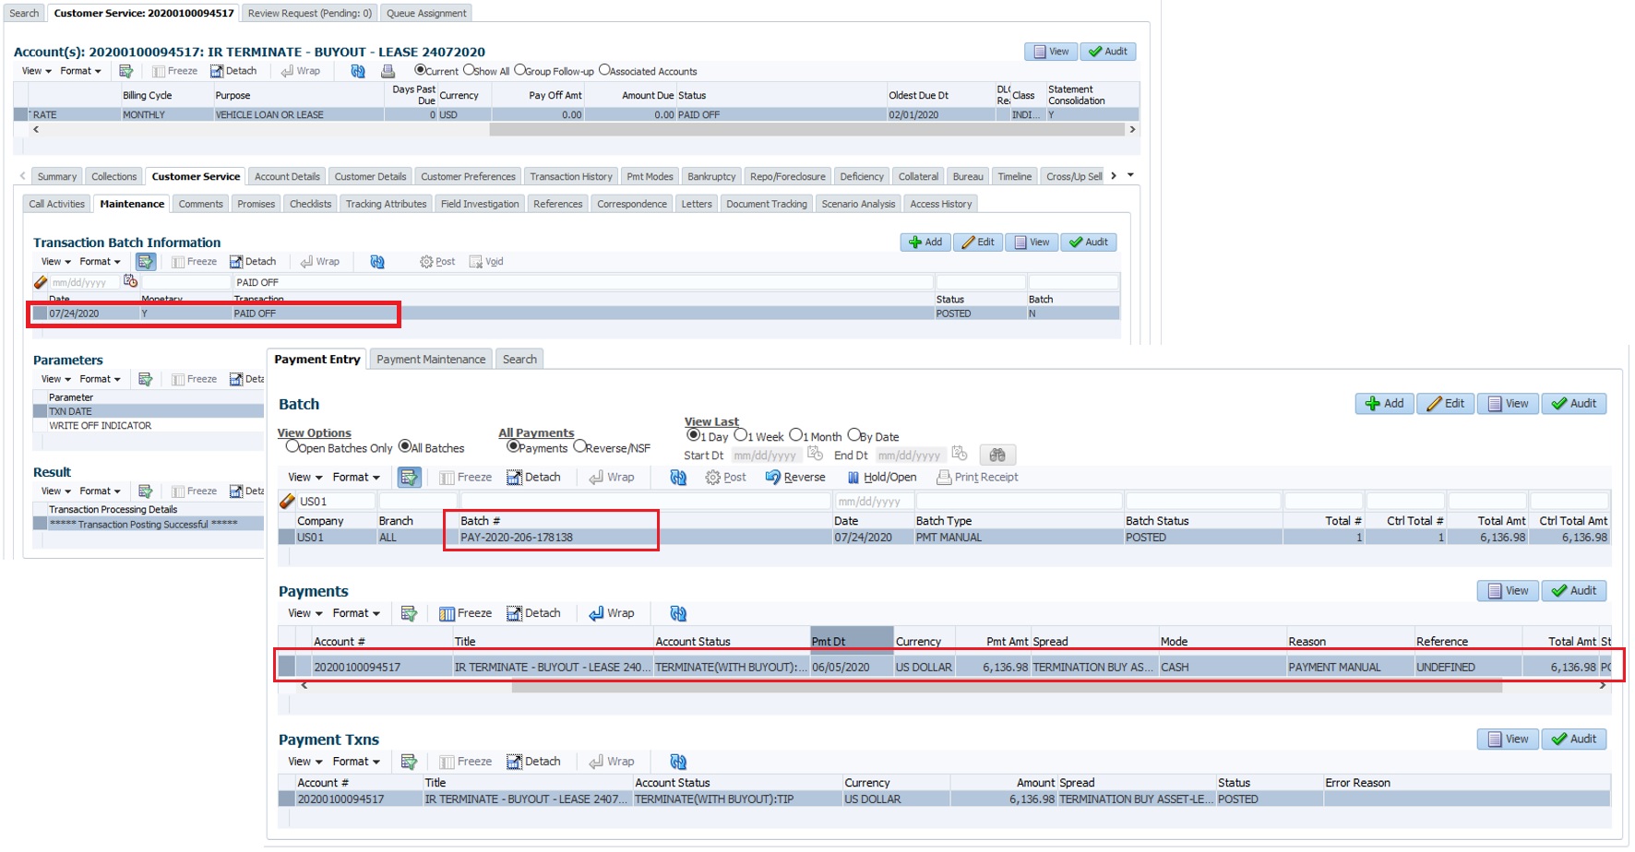Image resolution: width=1635 pixels, height=852 pixels.
Task: Click Add in Transaction Batch Information
Action: [x=925, y=243]
